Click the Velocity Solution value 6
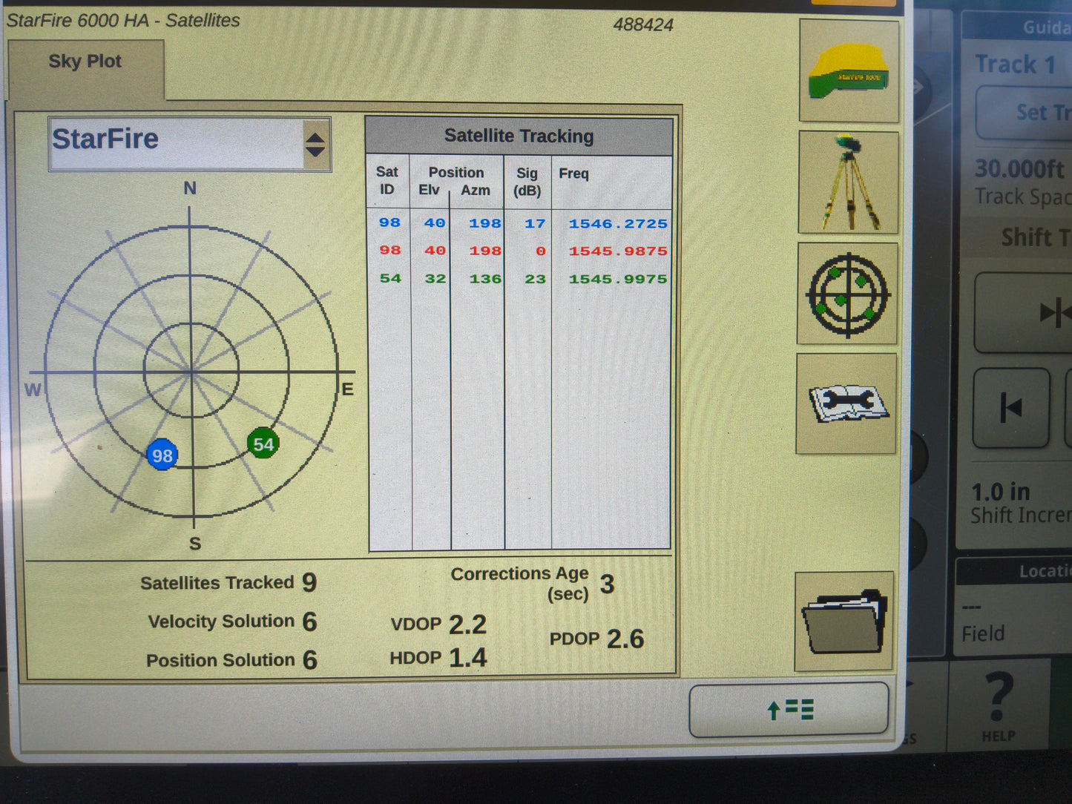Viewport: 1072px width, 804px height. pos(310,621)
